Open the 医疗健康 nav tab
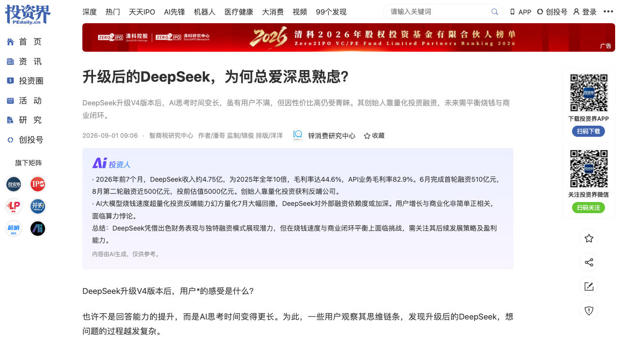620x348 pixels. (239, 12)
